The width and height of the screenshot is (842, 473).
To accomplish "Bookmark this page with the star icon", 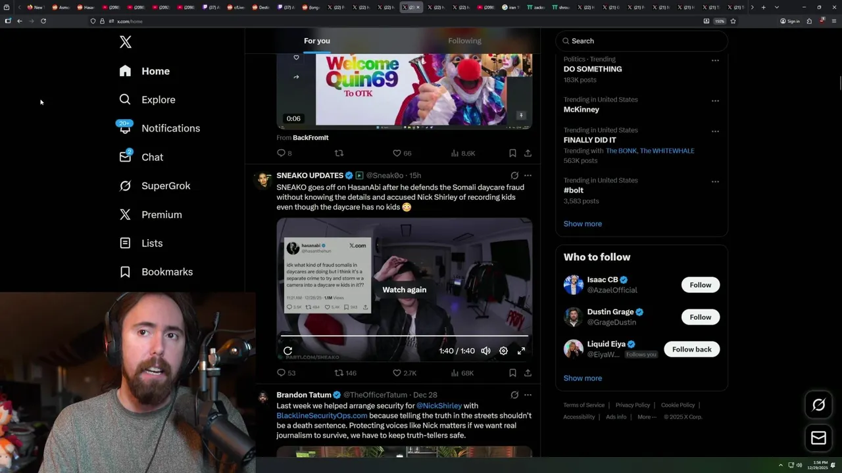I will (733, 21).
